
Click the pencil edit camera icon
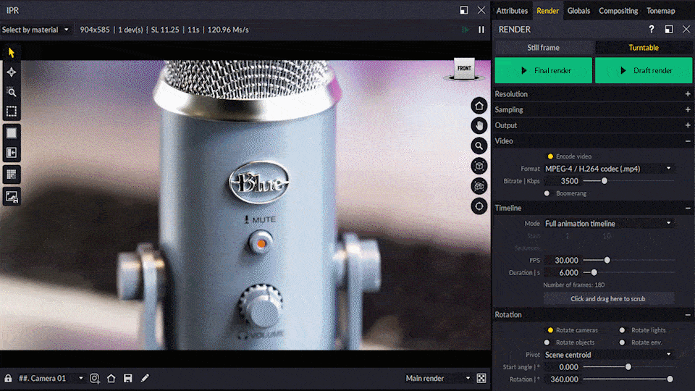(x=145, y=379)
